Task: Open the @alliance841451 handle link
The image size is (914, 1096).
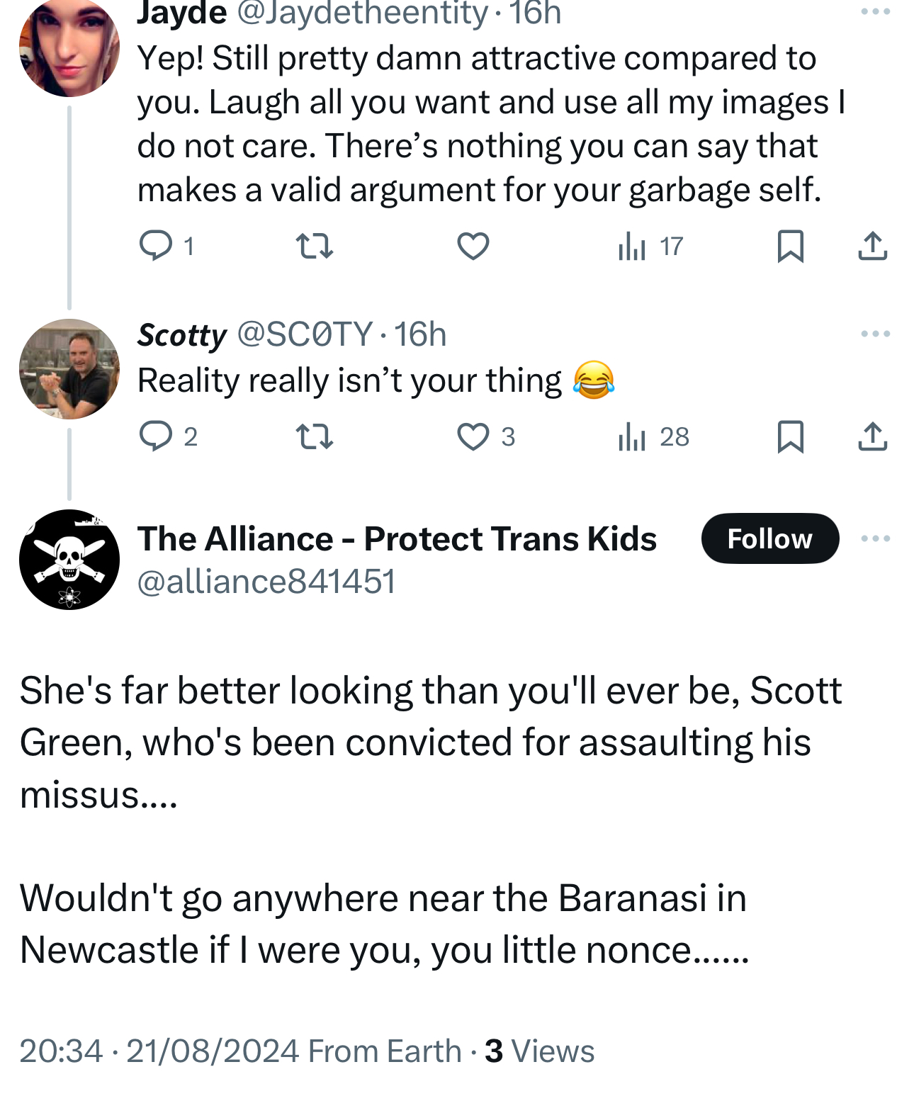Action: [x=266, y=582]
